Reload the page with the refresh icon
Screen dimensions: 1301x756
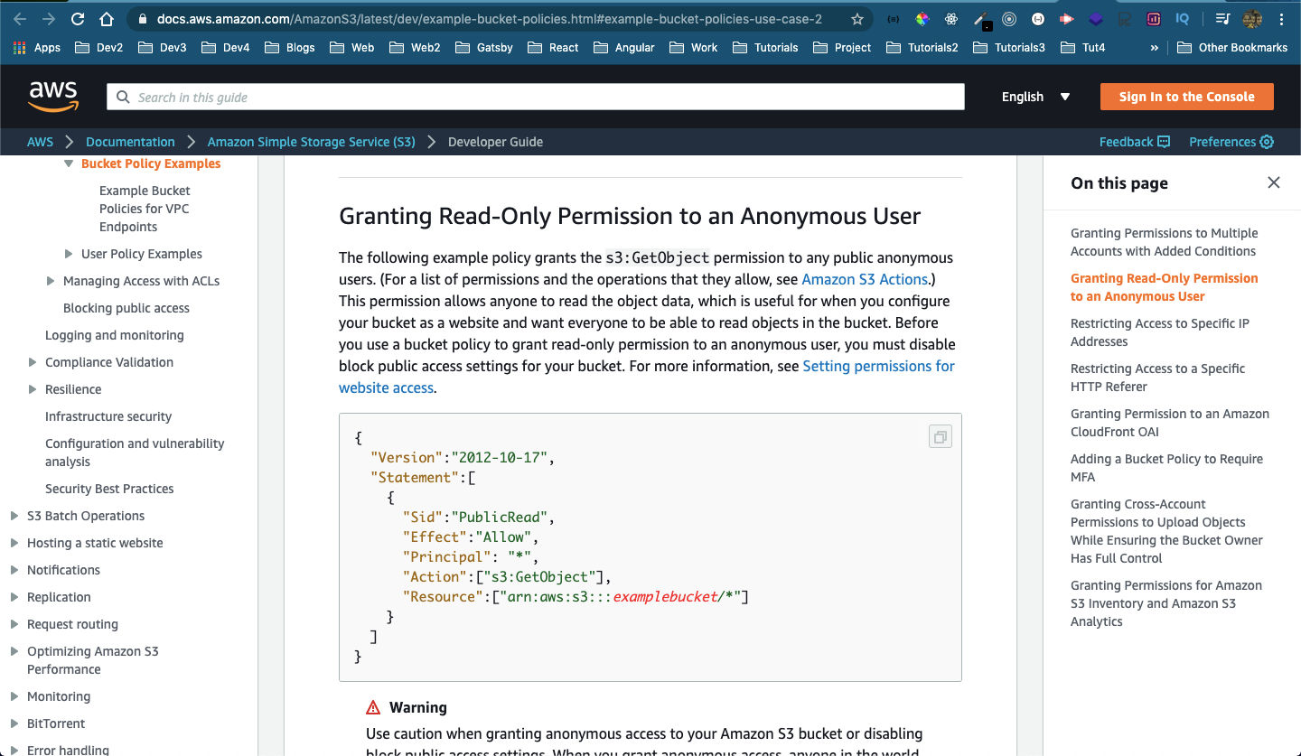78,19
